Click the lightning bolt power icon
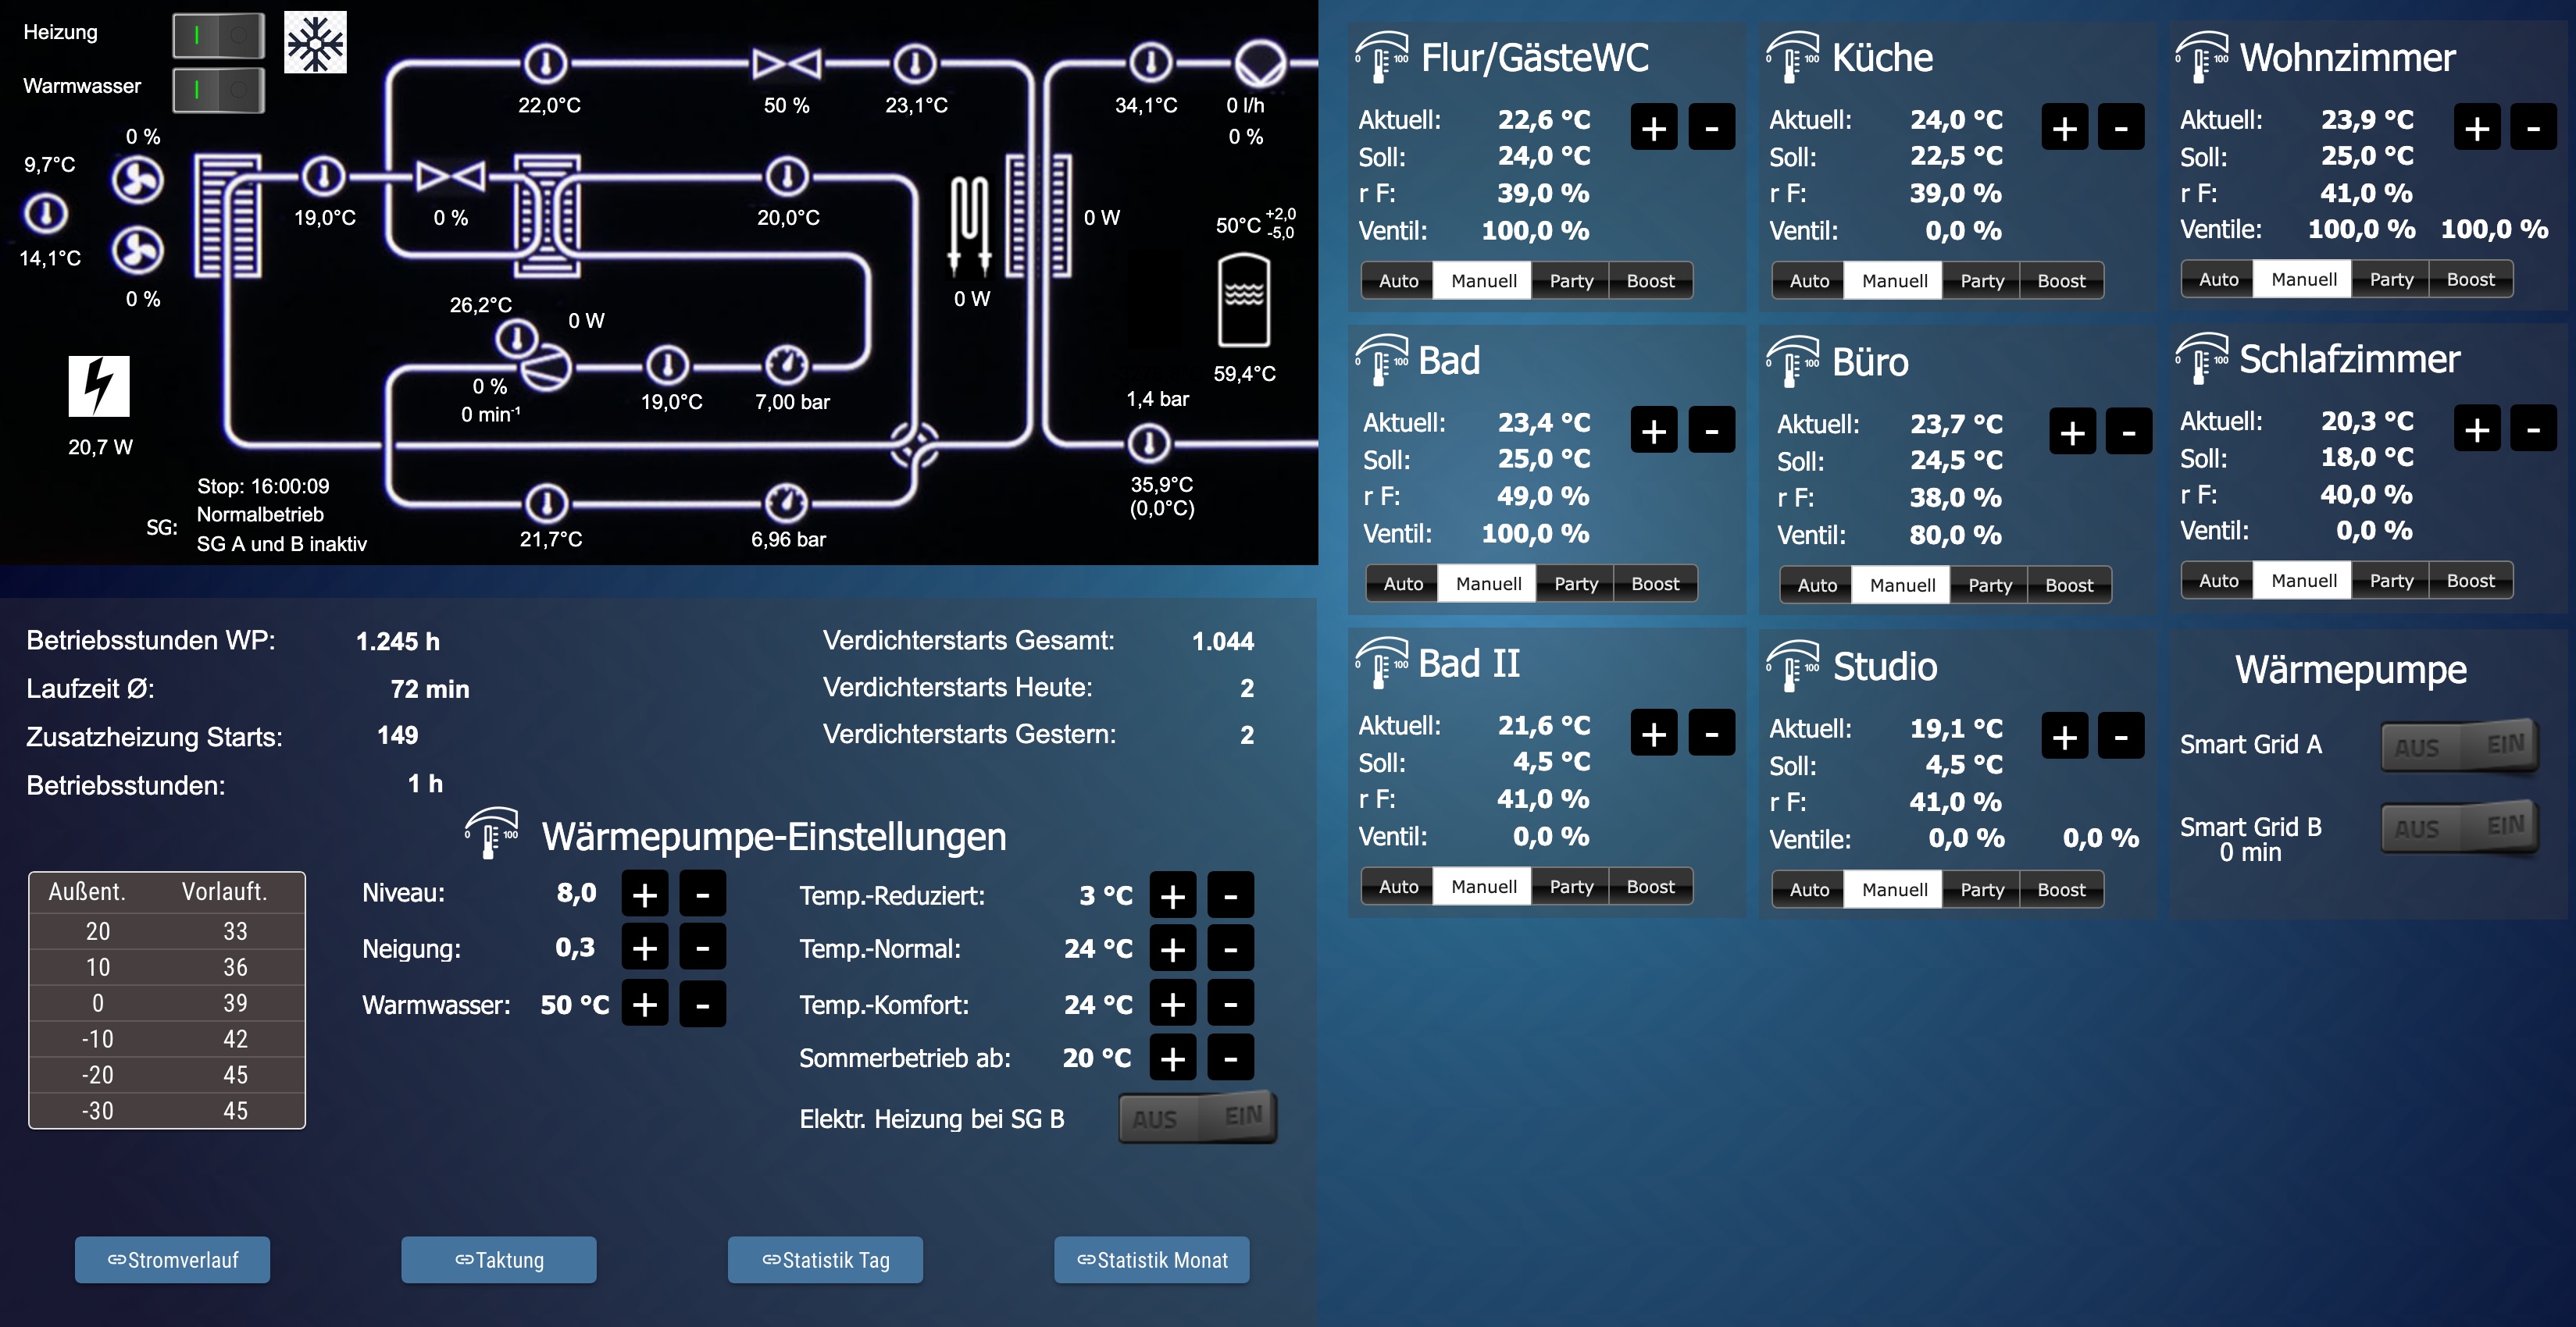This screenshot has width=2576, height=1327. [x=99, y=386]
